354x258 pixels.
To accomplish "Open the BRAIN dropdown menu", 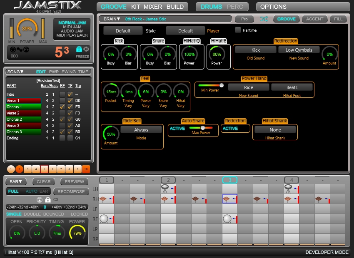I will point(112,19).
